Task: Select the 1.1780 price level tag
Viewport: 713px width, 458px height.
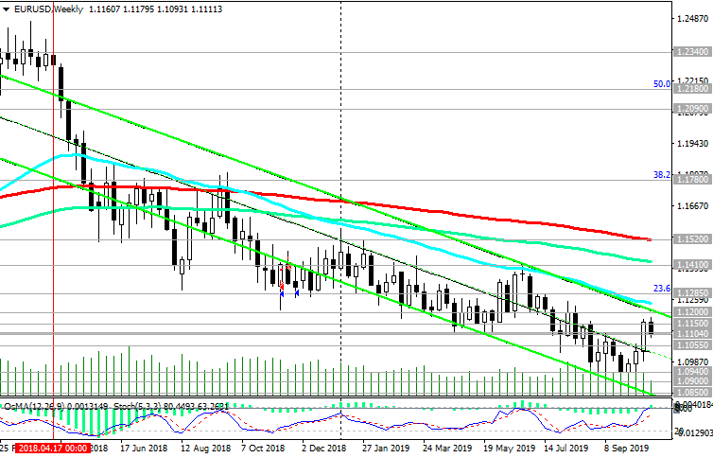Action: point(691,179)
